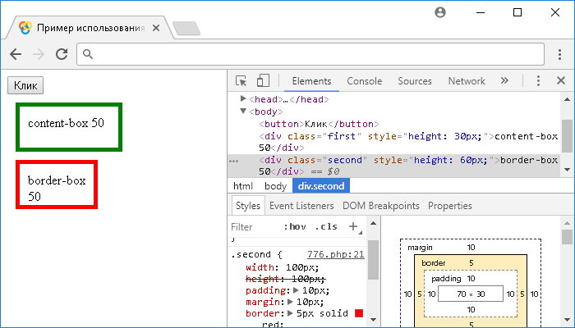Click the search magnifier icon in address bar

tap(88, 54)
